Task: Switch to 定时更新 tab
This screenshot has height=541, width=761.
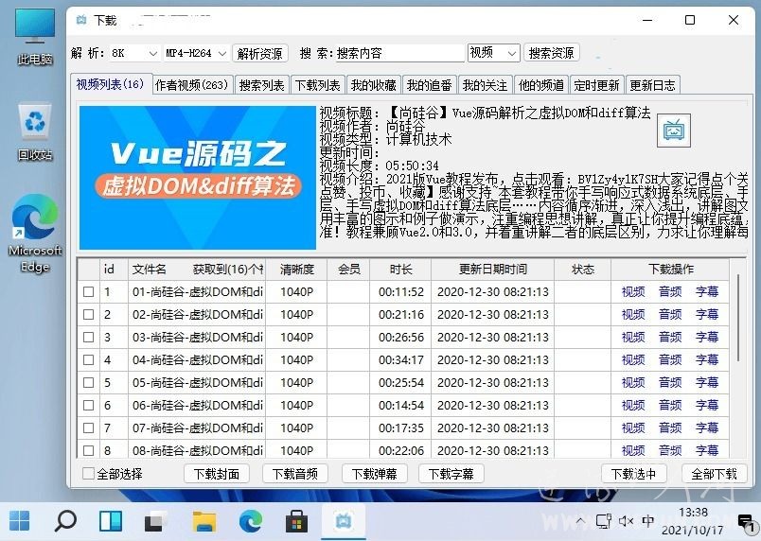Action: click(x=597, y=85)
